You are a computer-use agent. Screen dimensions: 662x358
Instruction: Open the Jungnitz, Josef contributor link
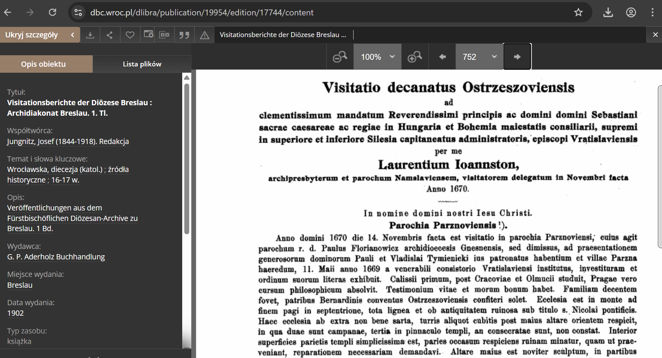coord(68,141)
